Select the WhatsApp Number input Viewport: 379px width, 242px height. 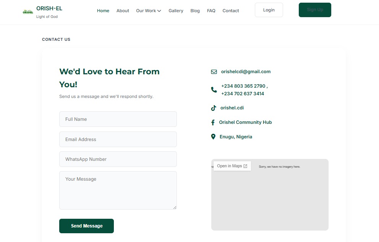click(x=118, y=159)
